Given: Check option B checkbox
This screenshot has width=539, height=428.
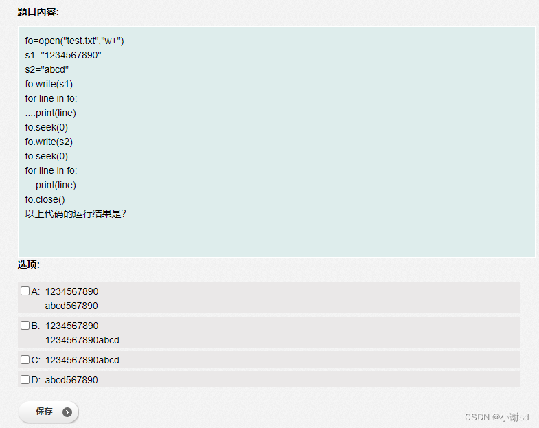Looking at the screenshot, I should [25, 325].
